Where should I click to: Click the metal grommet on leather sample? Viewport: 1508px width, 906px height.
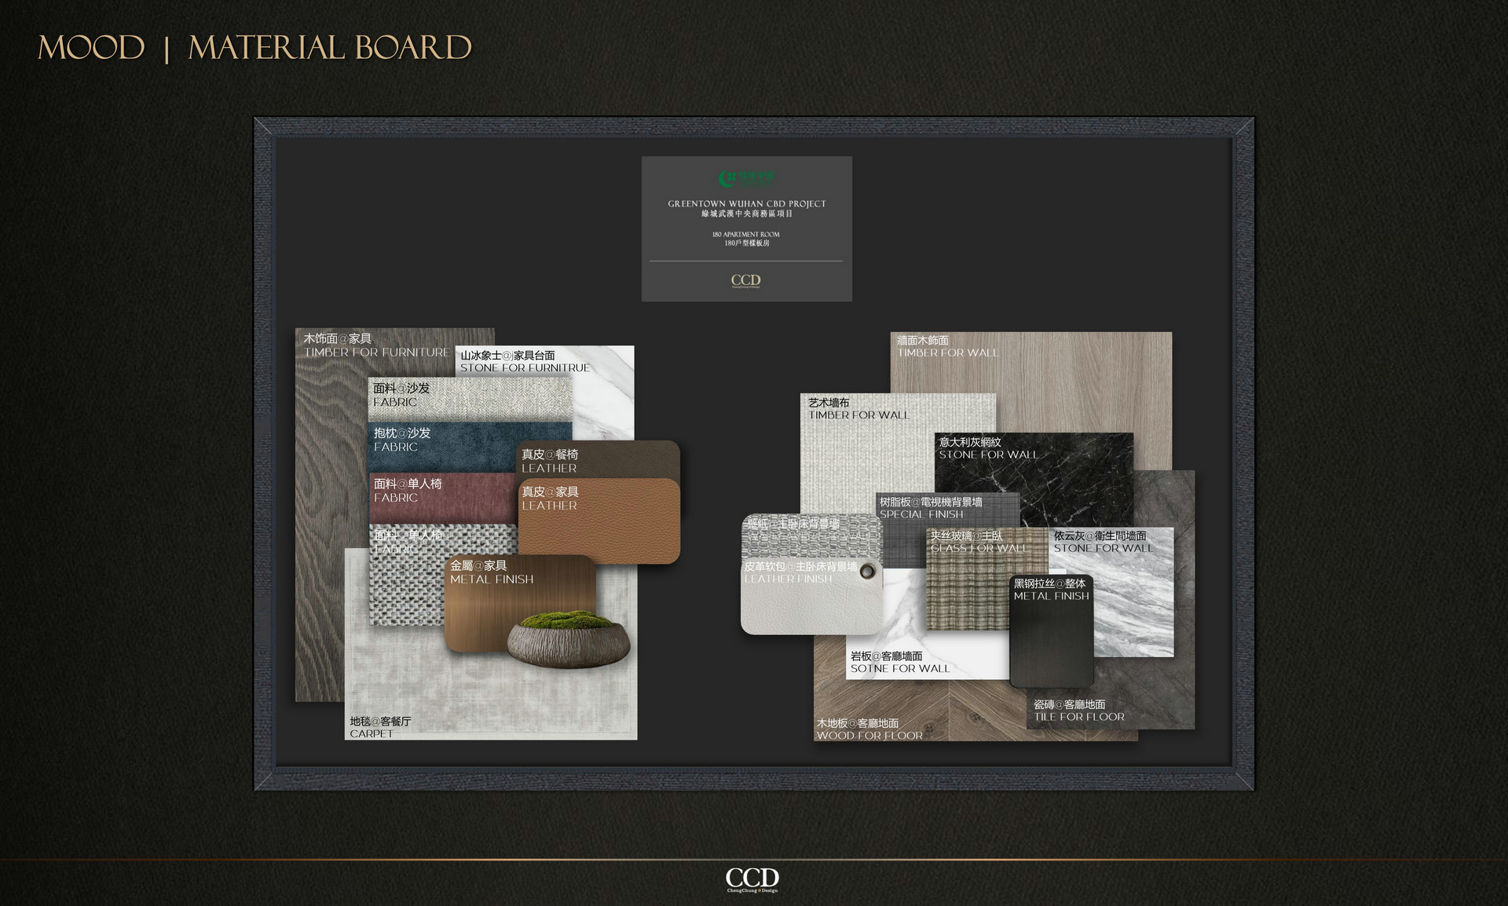click(868, 571)
